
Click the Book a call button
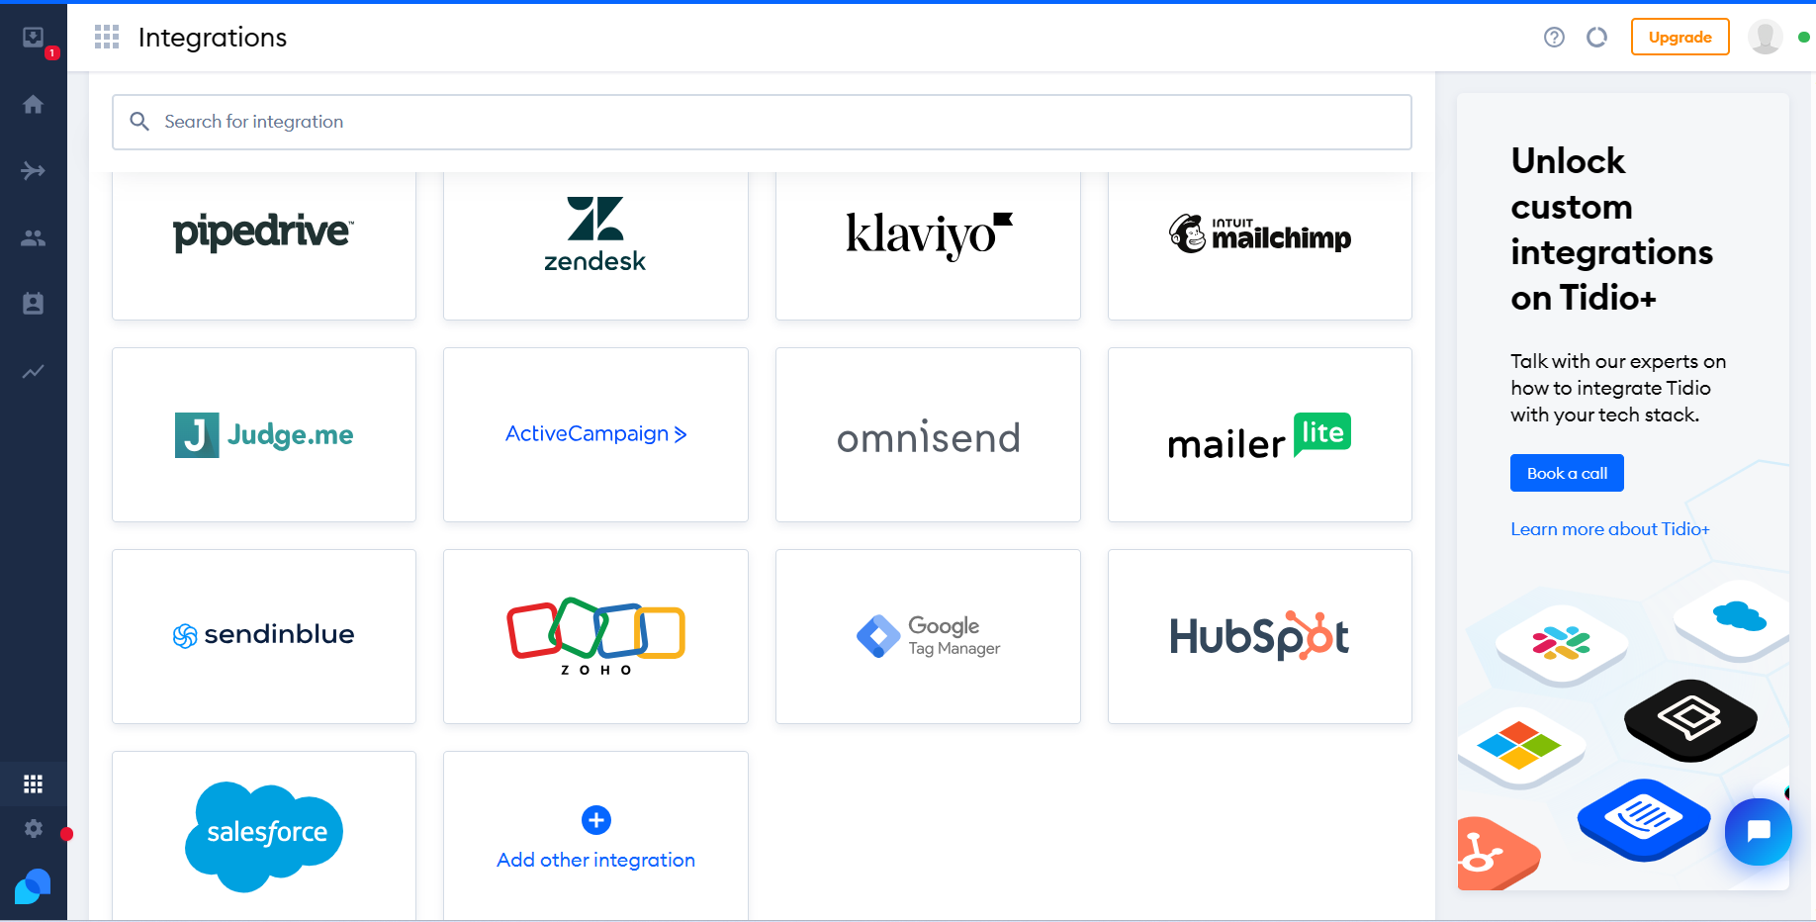[1567, 473]
